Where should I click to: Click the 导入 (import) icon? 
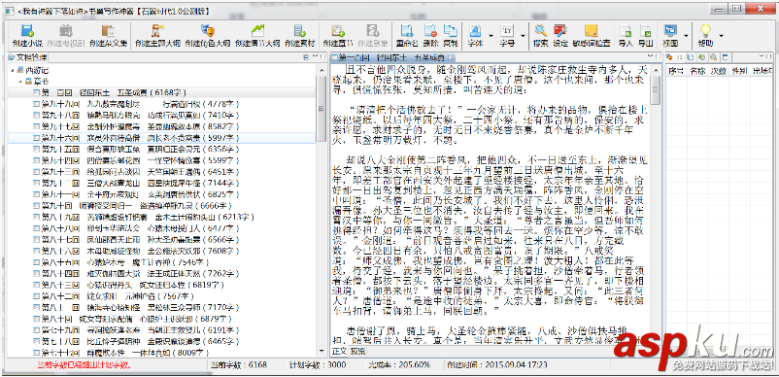point(626,31)
